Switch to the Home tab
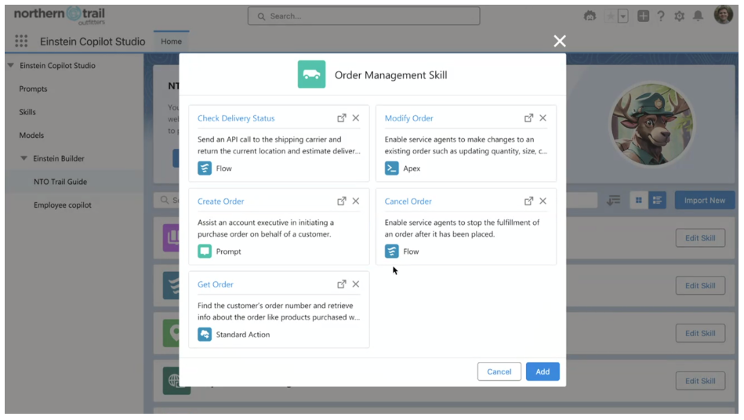The height and width of the screenshot is (420, 744). tap(171, 42)
